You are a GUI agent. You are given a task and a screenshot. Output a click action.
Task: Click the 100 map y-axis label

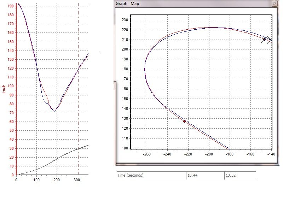click(125, 148)
